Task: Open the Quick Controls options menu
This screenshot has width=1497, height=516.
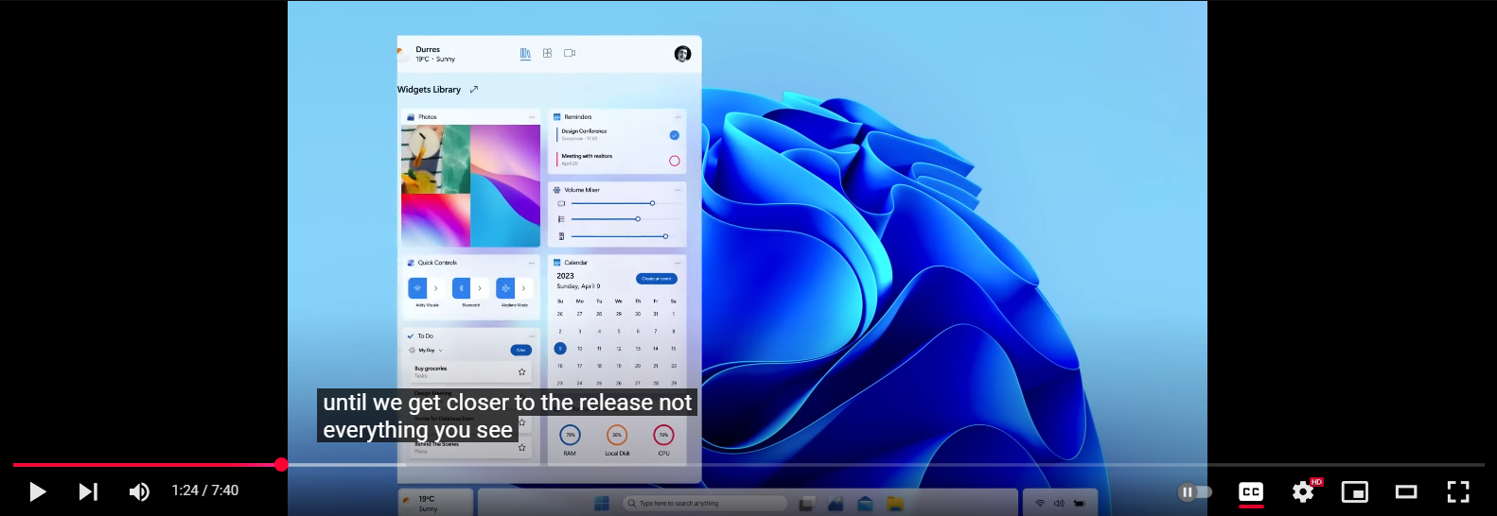Action: [x=532, y=263]
